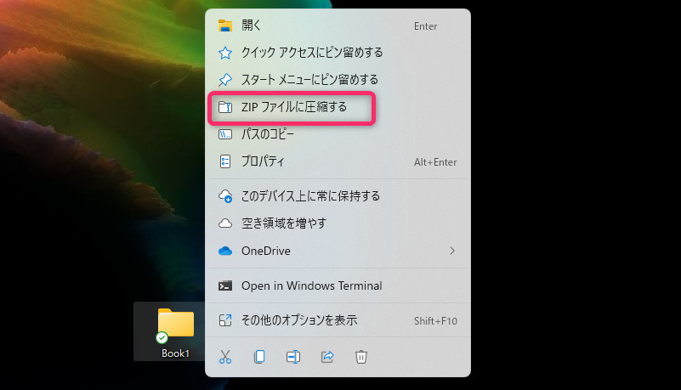Image resolution: width=681 pixels, height=390 pixels.
Task: Expand the OneDrive submenu arrow
Action: tap(452, 251)
